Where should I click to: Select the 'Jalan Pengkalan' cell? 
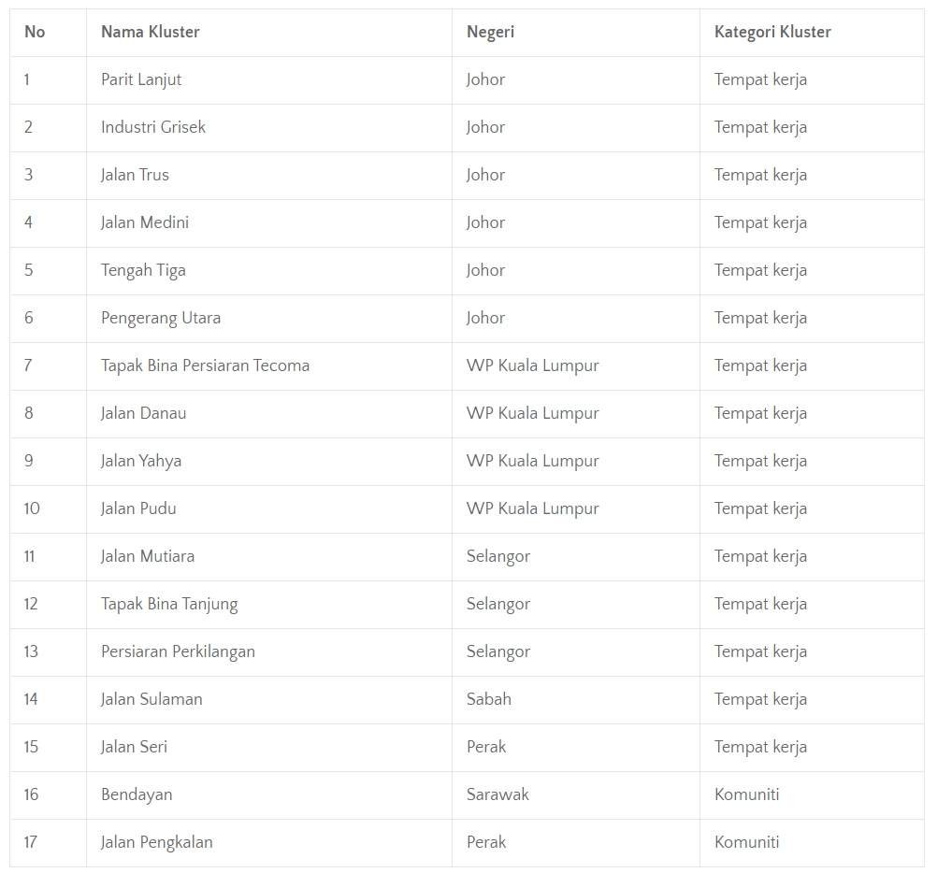click(156, 842)
